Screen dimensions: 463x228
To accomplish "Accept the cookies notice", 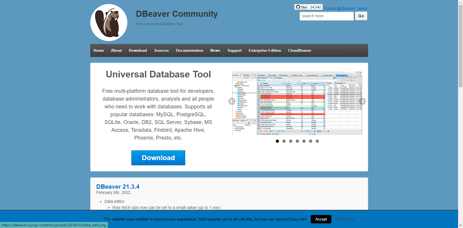I will [x=321, y=219].
